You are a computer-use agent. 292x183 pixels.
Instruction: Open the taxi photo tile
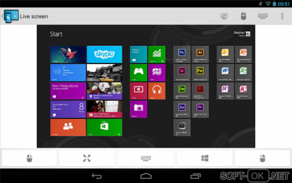104,73
